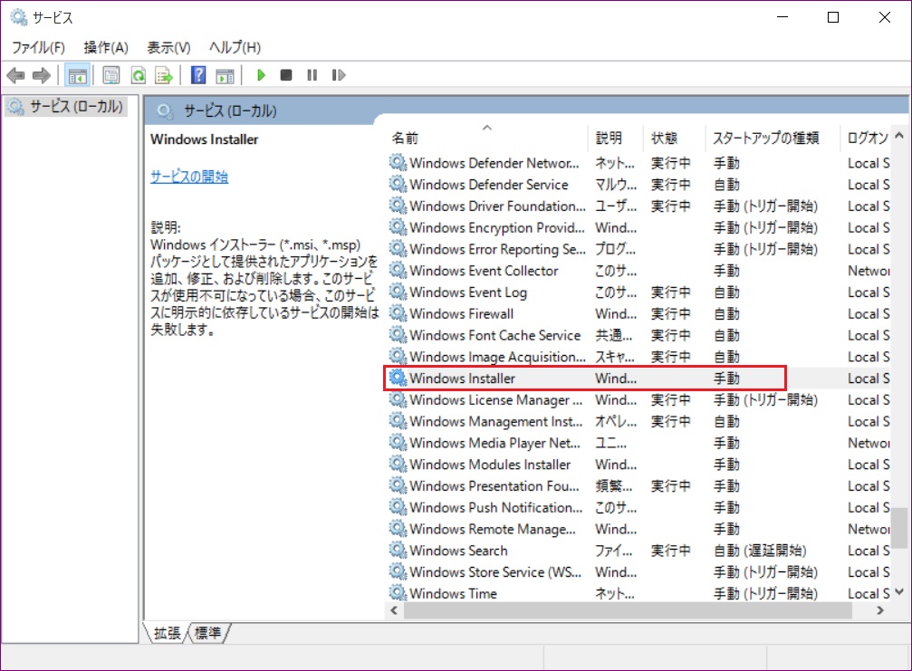This screenshot has height=671, width=912.
Task: Select Windows Error Reporting Se... service name
Action: point(497,249)
